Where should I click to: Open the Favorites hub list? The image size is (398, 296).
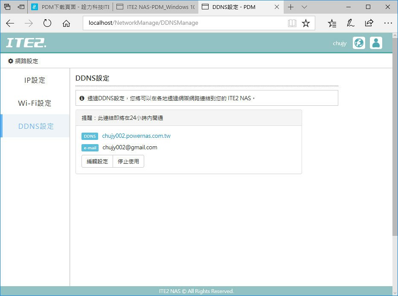click(x=332, y=23)
